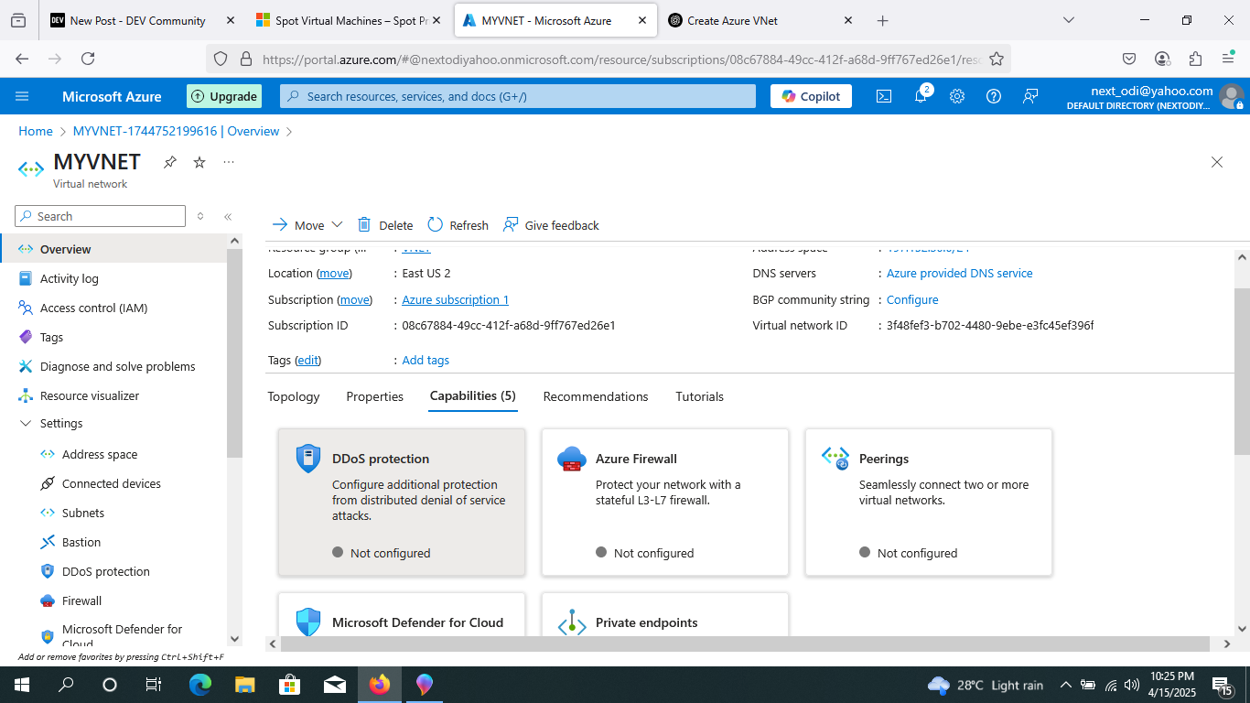Click the location (move) link
Screen dimensions: 1250x703
tap(334, 273)
